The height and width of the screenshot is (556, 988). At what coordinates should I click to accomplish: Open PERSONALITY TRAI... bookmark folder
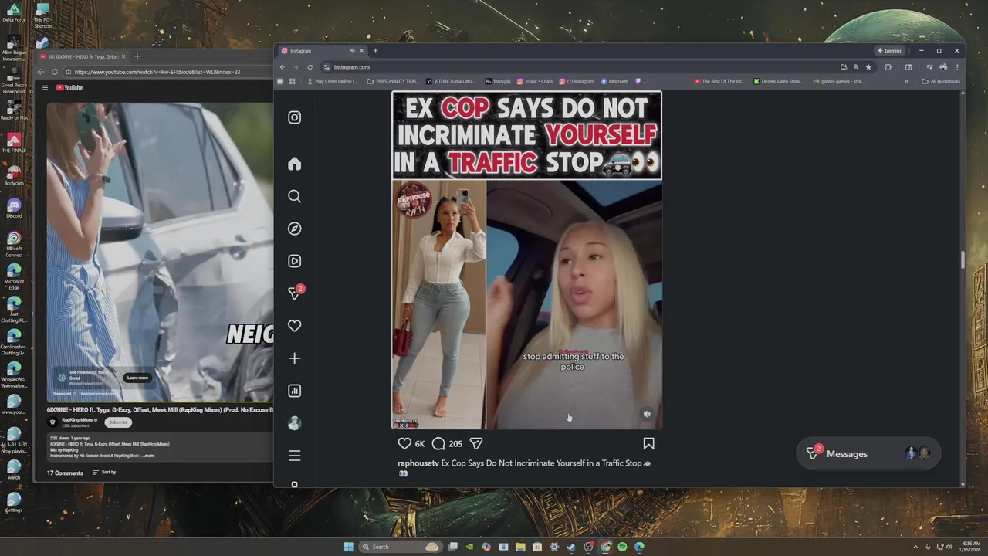(393, 81)
